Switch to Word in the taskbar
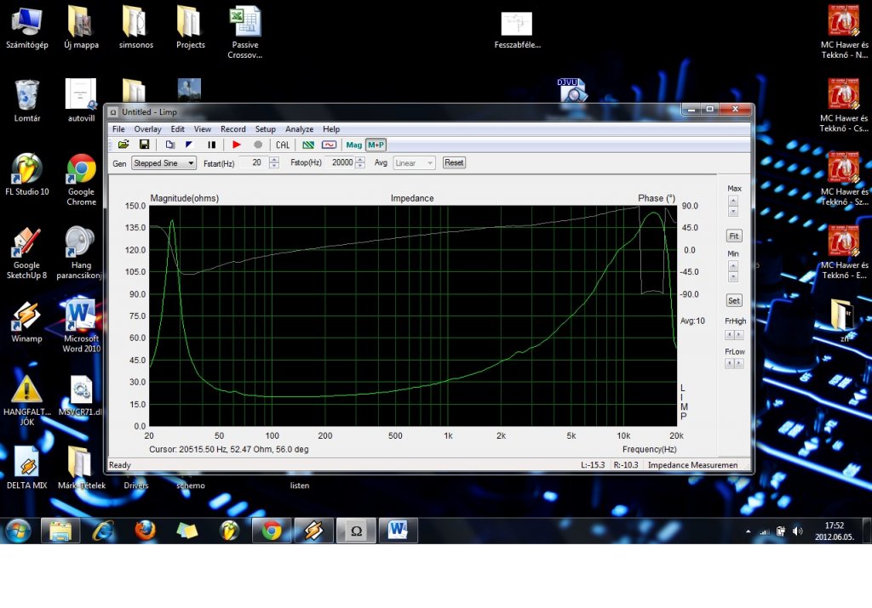Image resolution: width=872 pixels, height=608 pixels. click(x=399, y=531)
